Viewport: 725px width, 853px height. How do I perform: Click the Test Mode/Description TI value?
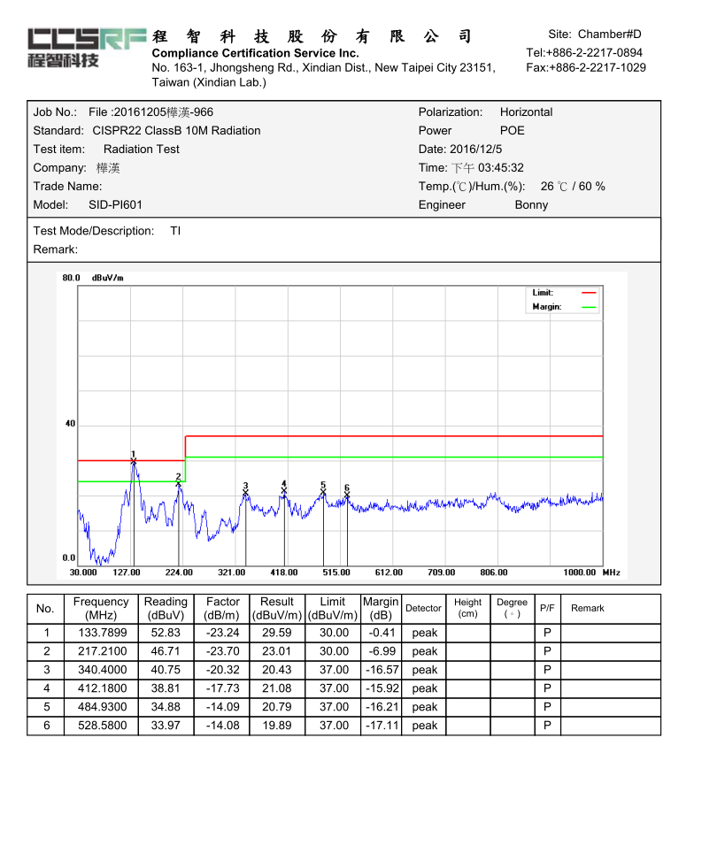point(175,231)
